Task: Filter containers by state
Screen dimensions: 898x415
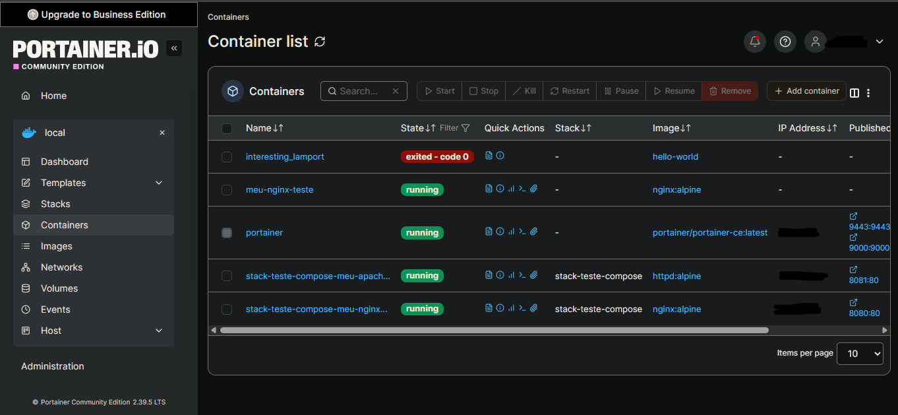Action: tap(455, 128)
